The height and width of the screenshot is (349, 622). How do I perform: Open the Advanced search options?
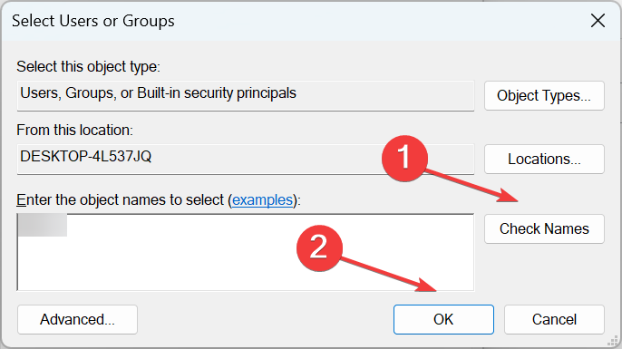(77, 319)
